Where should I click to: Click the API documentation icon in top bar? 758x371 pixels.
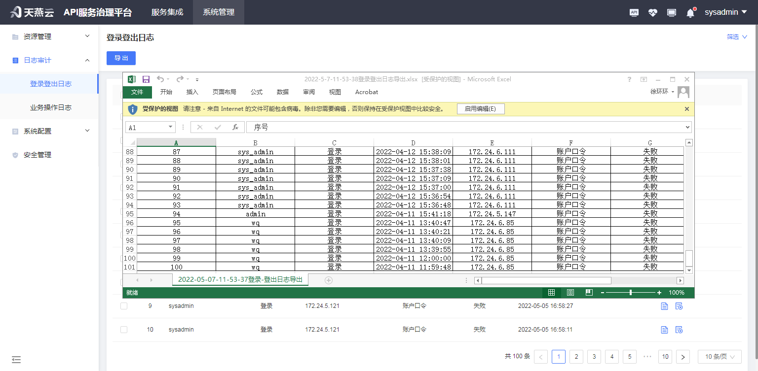coord(634,12)
